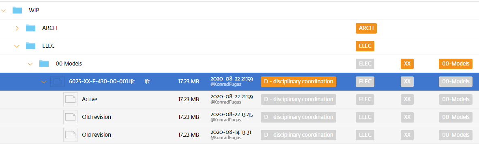The height and width of the screenshot is (146, 479).
Task: Collapse the 00 Models folder chevron
Action: 30,64
